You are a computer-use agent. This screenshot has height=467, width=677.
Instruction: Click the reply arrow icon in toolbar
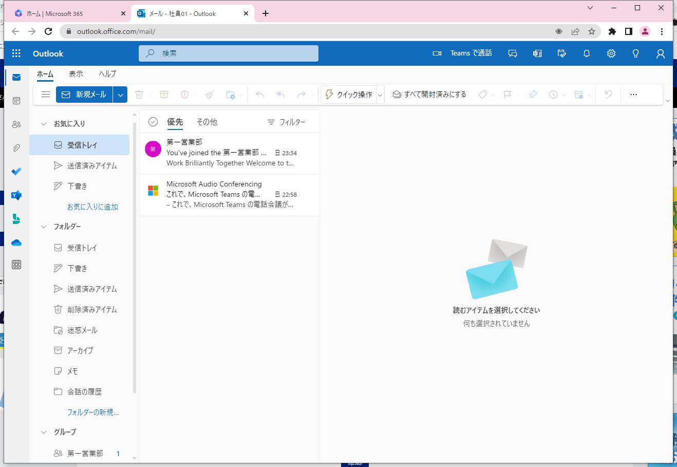tap(260, 95)
